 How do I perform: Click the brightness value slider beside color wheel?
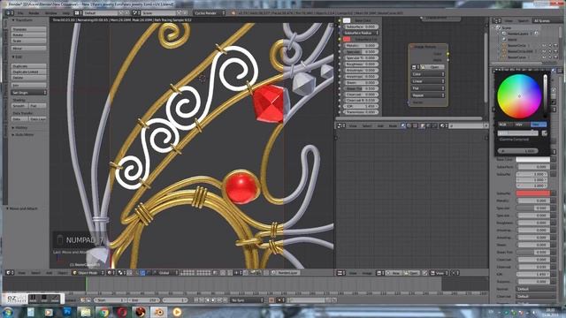click(x=545, y=96)
